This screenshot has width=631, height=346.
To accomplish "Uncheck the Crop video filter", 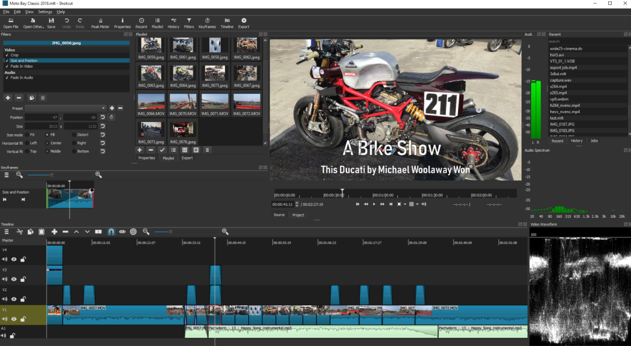I will pos(7,55).
